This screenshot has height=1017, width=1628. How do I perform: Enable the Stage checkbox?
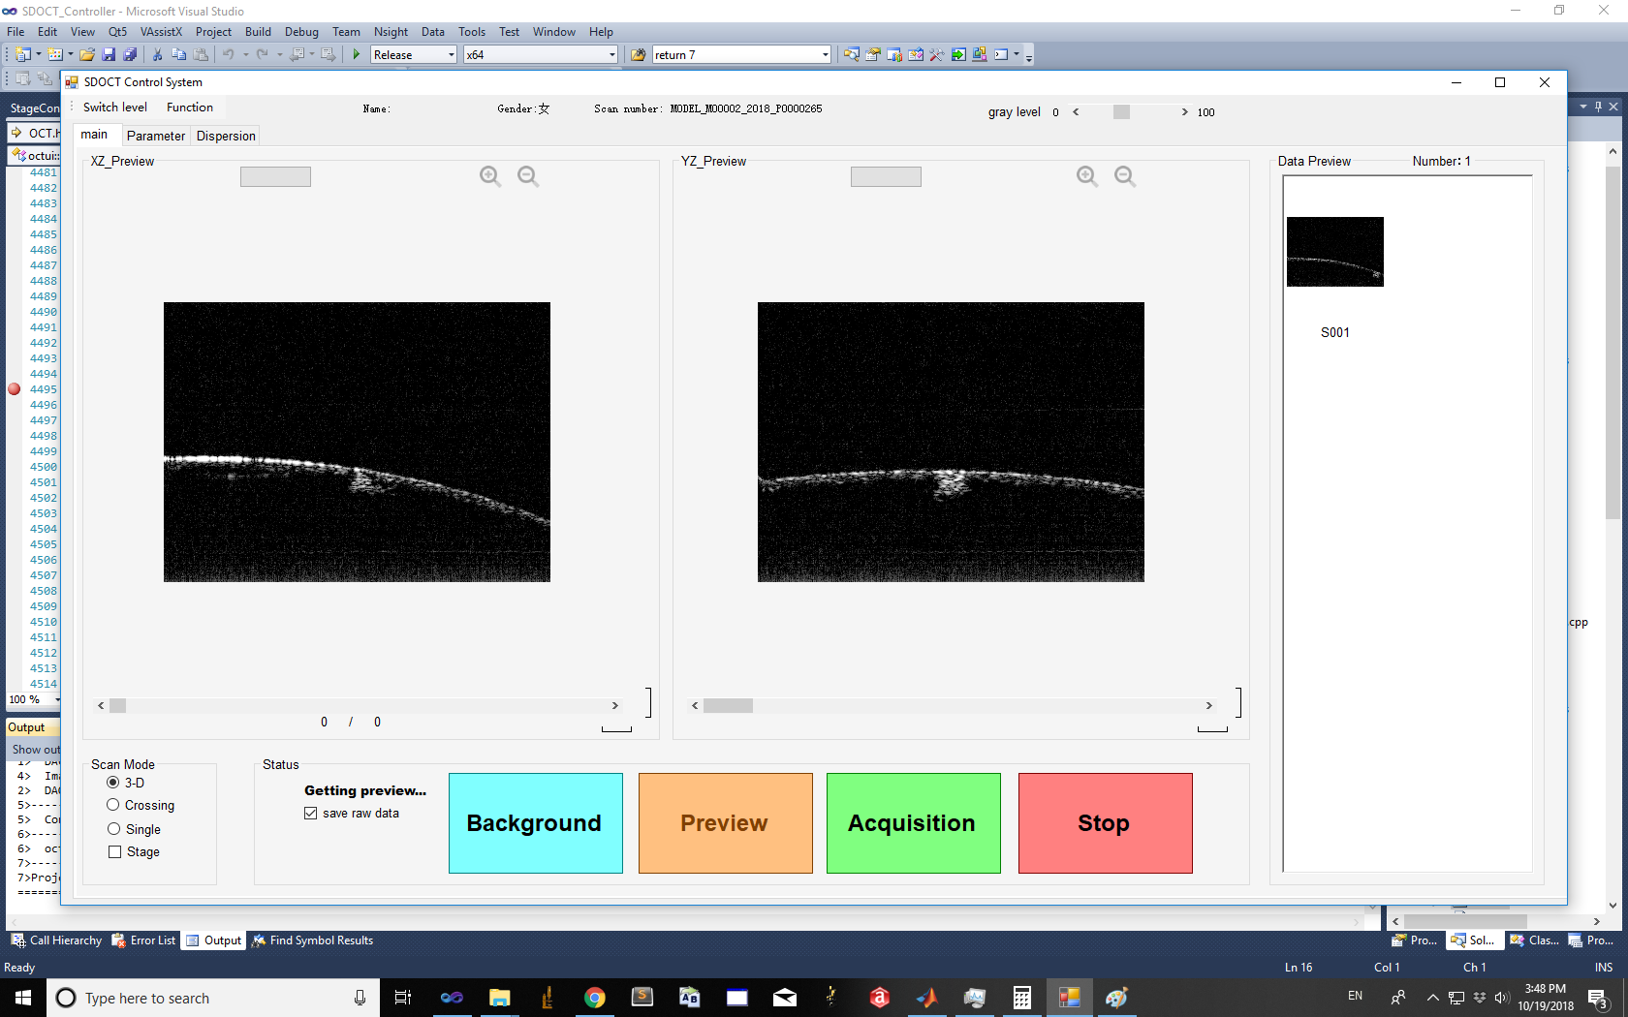pos(115,852)
